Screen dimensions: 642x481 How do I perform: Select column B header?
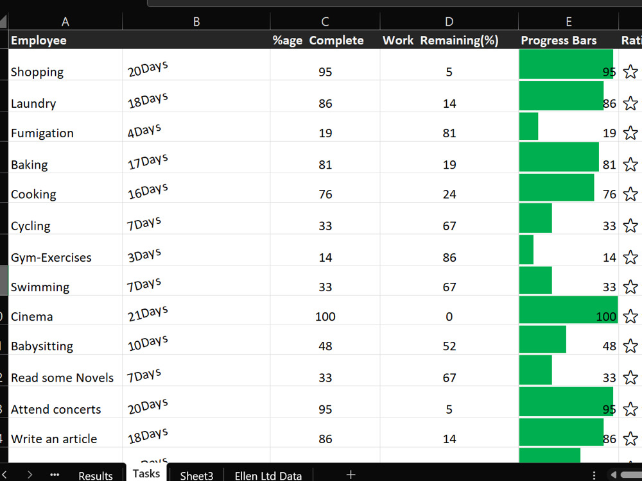tap(196, 21)
